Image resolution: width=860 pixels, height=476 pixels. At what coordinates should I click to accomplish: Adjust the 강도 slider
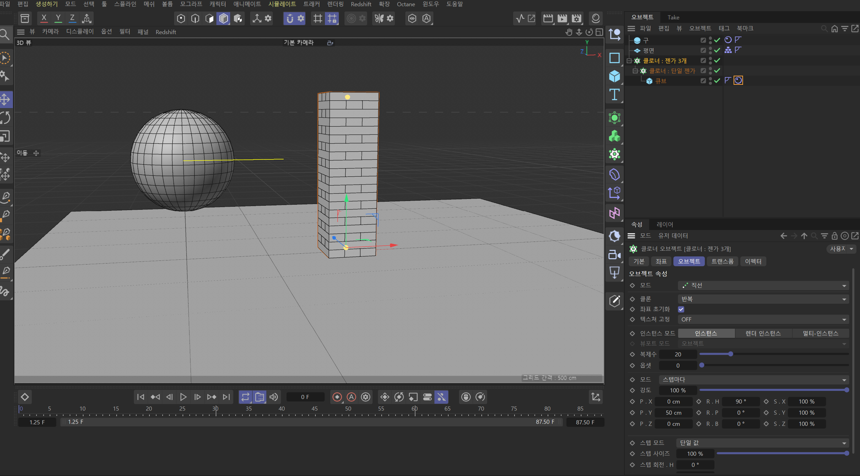click(774, 390)
